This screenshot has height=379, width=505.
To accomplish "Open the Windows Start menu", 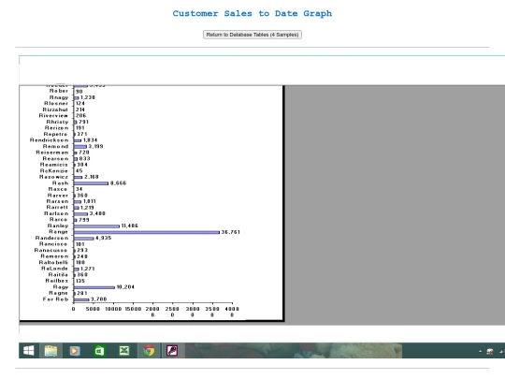I will coord(29,350).
